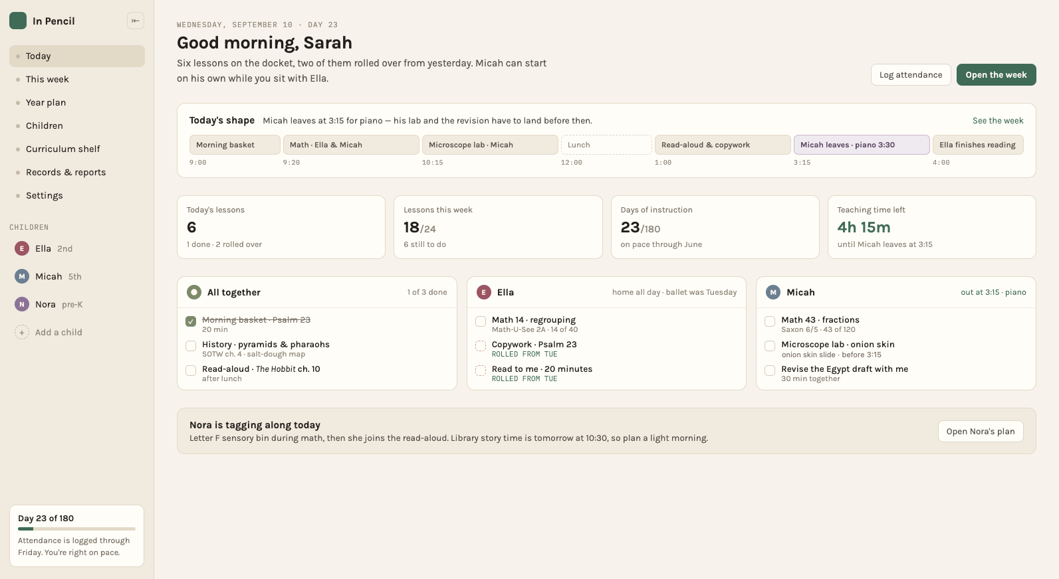Check off History pyramids & pharaohs
Screen dimensions: 1059x579
click(x=191, y=346)
